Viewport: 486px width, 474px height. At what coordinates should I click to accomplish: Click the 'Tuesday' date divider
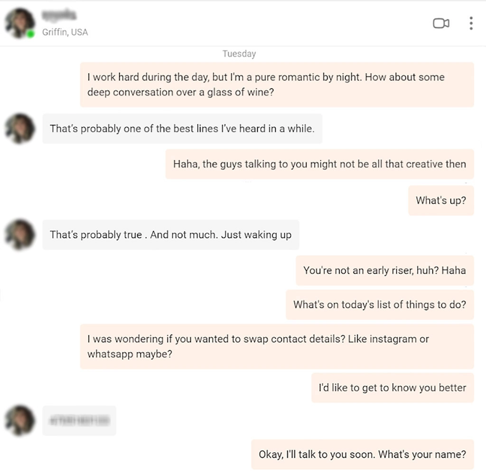click(x=239, y=54)
